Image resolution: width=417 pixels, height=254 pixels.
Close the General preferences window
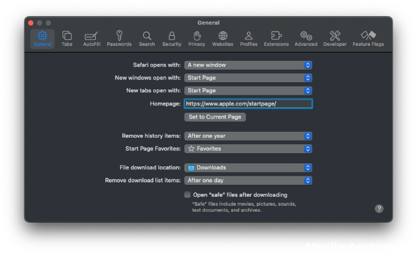point(31,23)
